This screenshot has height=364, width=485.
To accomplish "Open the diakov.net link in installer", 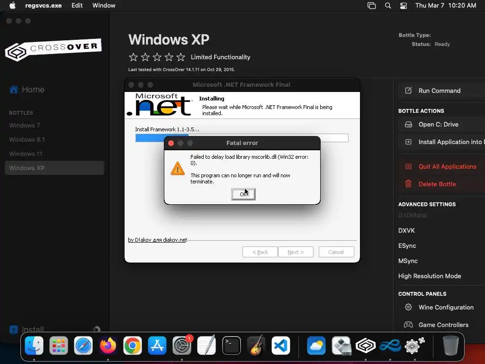I will (x=157, y=240).
